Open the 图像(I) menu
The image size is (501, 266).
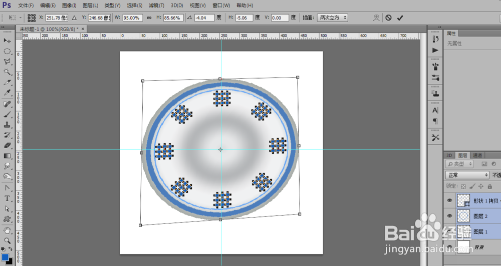[x=69, y=5]
